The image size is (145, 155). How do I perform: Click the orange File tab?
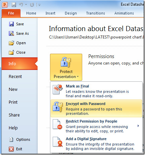(11, 13)
